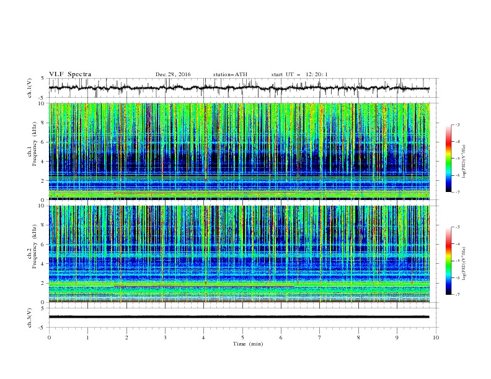Click time axis tick label 9
The height and width of the screenshot is (379, 491).
click(397, 338)
